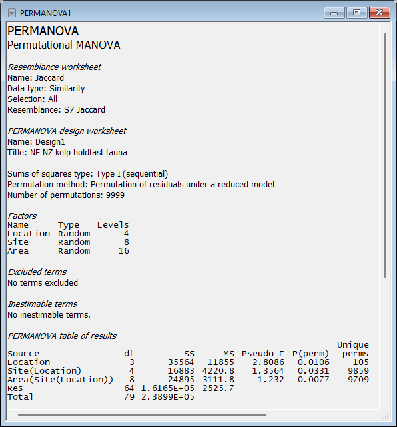
Task: Click the 'Permutation method' line
Action: coord(141,185)
